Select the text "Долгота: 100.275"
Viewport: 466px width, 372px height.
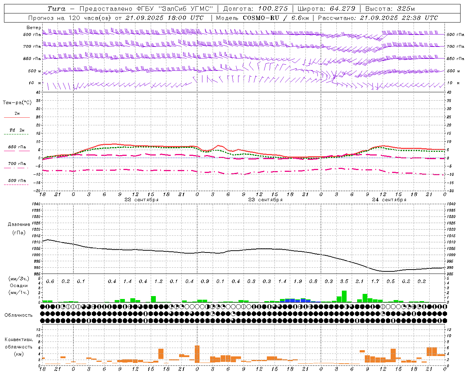(256, 9)
